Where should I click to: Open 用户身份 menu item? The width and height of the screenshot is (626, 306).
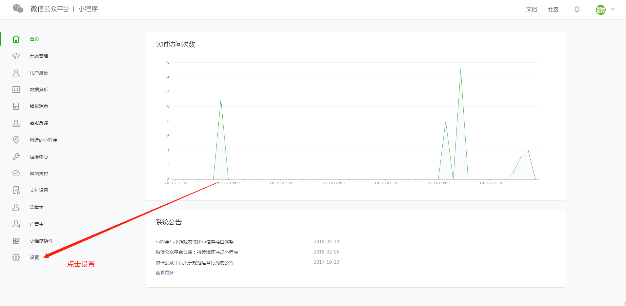pyautogui.click(x=39, y=73)
